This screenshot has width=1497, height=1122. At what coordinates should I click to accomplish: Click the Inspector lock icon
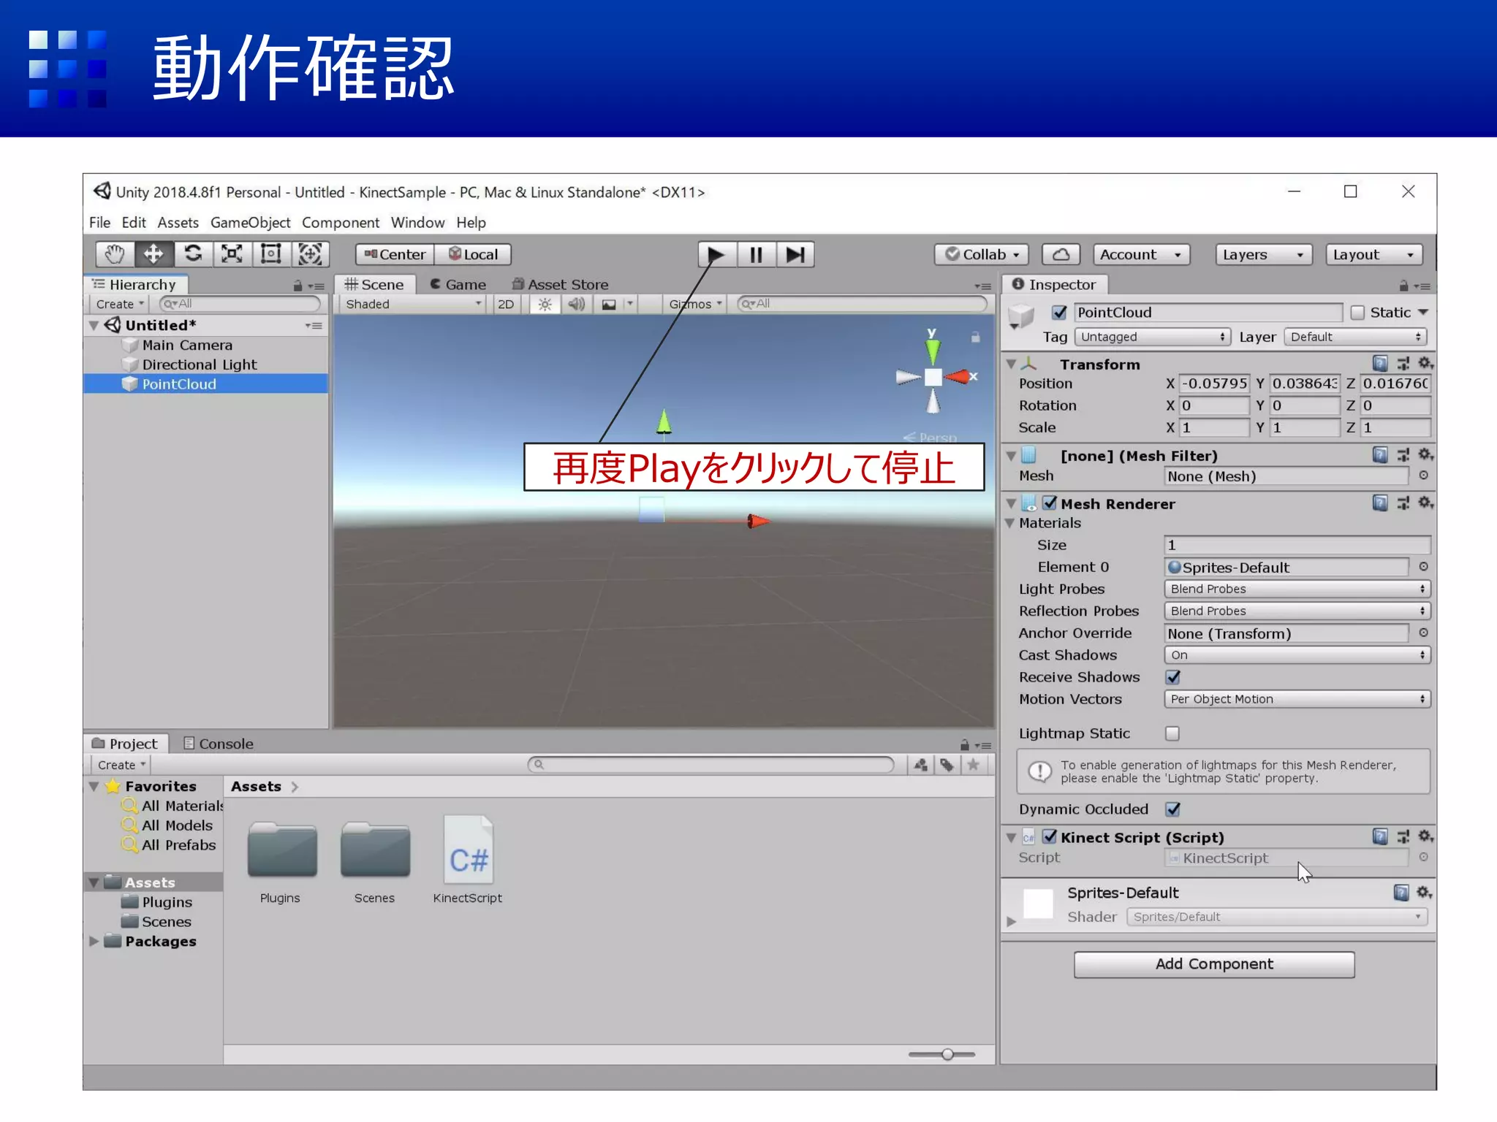[x=1403, y=286]
